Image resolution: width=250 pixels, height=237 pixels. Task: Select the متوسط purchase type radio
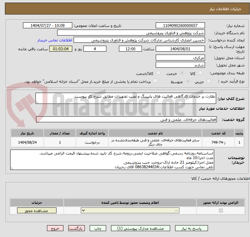coord(188,81)
